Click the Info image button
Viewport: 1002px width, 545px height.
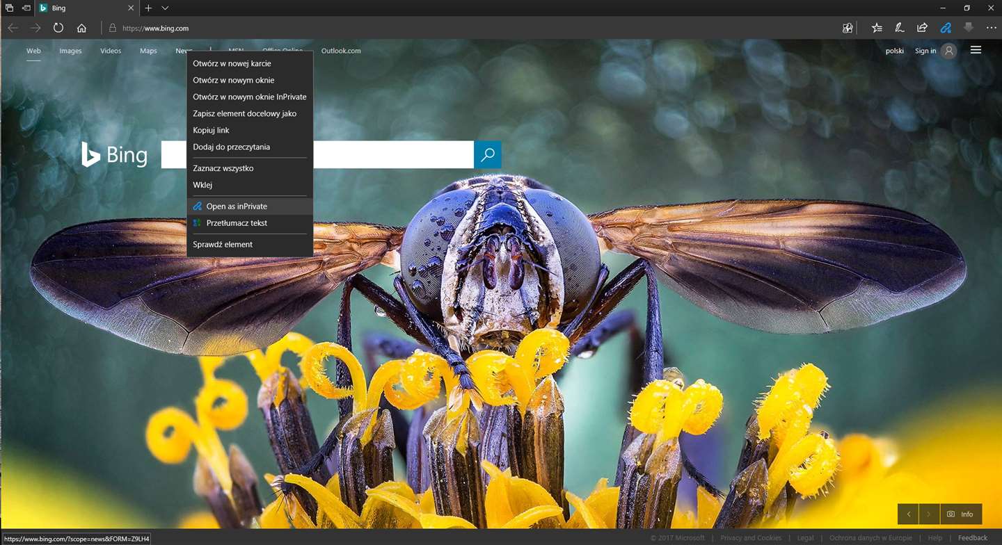(x=961, y=514)
